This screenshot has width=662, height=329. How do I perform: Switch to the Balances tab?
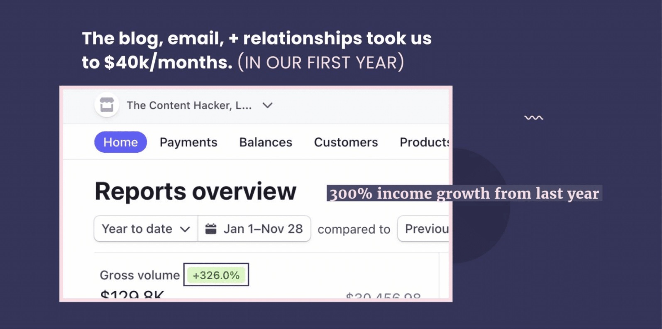[266, 142]
